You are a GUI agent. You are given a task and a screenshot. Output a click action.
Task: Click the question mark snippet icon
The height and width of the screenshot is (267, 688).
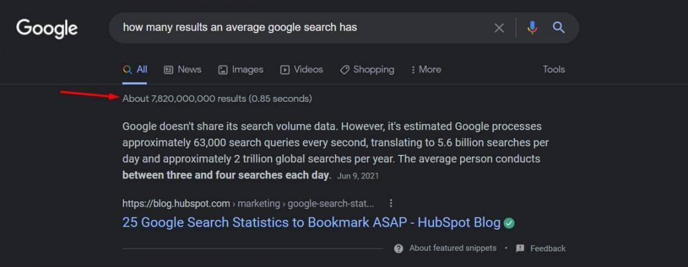coord(398,248)
